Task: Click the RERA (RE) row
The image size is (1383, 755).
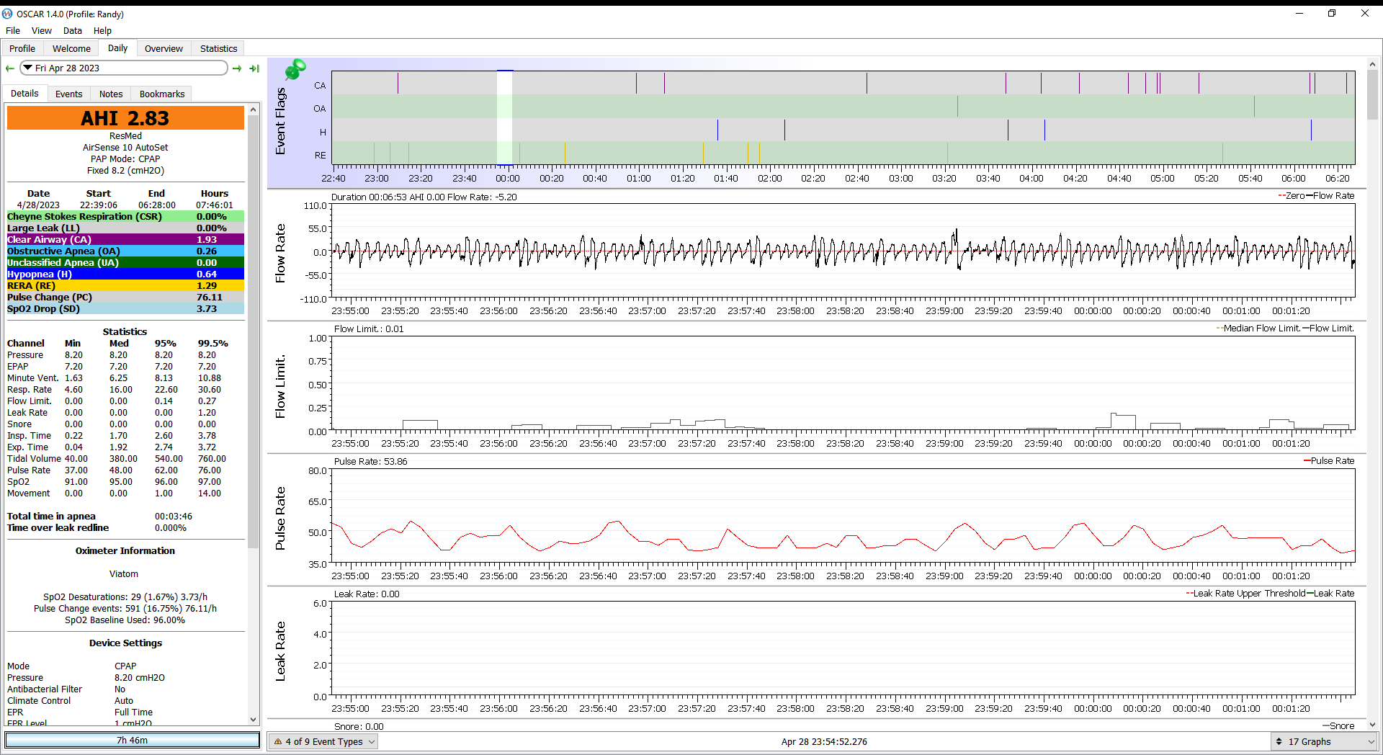Action: (125, 285)
